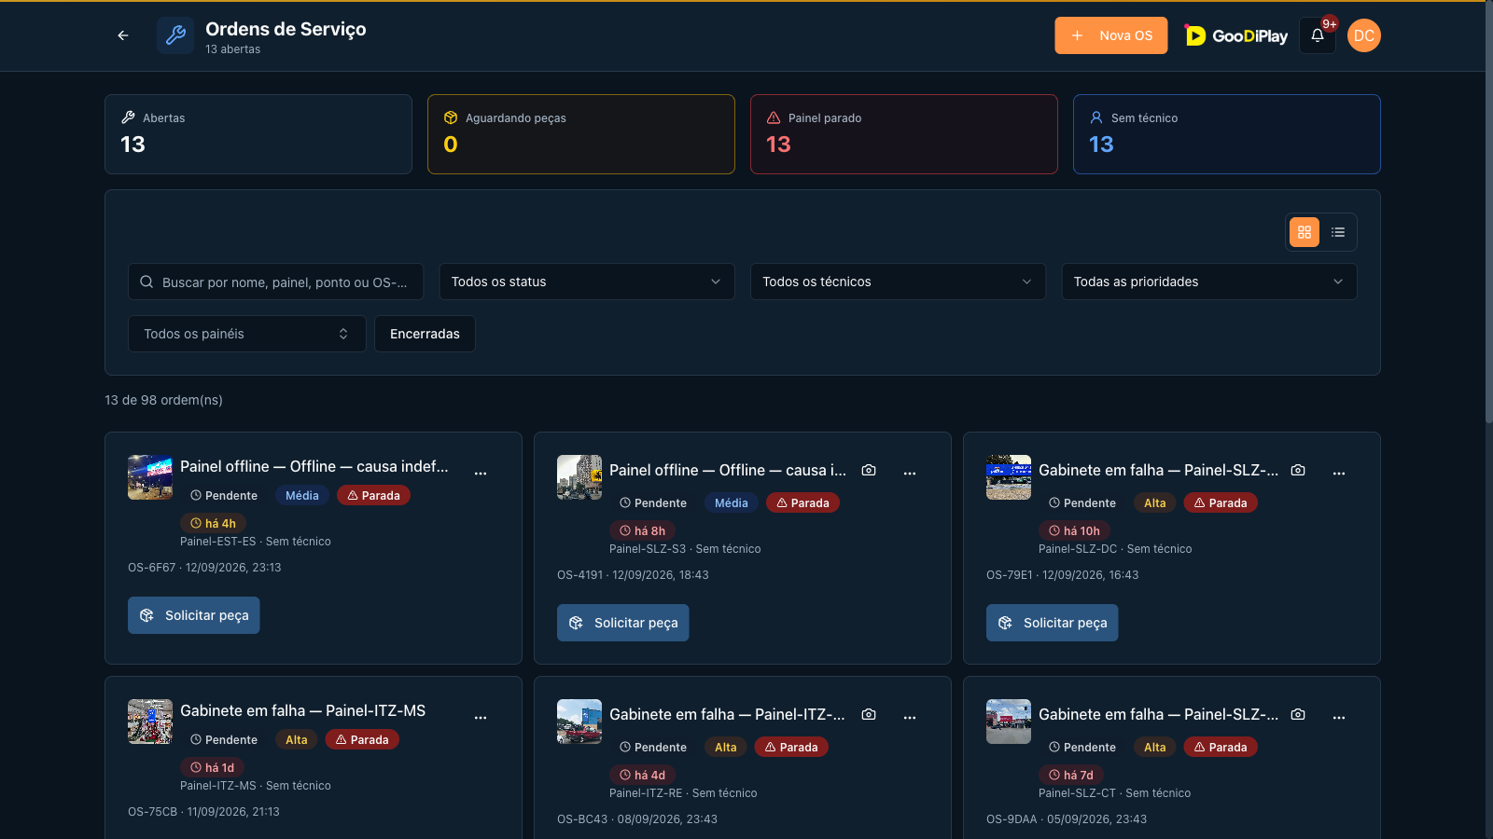Click the GooDiPlay logo
Viewport: 1493px width, 839px height.
(x=1235, y=35)
